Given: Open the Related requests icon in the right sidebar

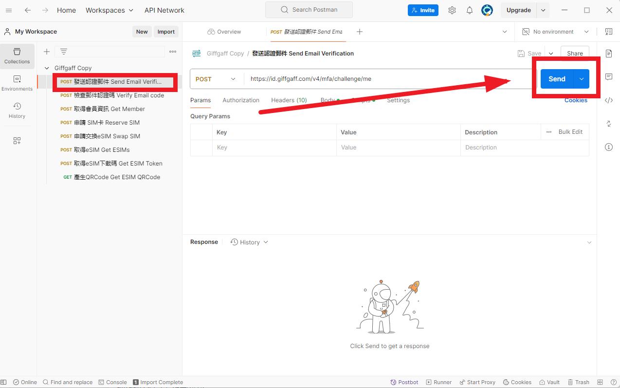Looking at the screenshot, I should click(x=609, y=124).
